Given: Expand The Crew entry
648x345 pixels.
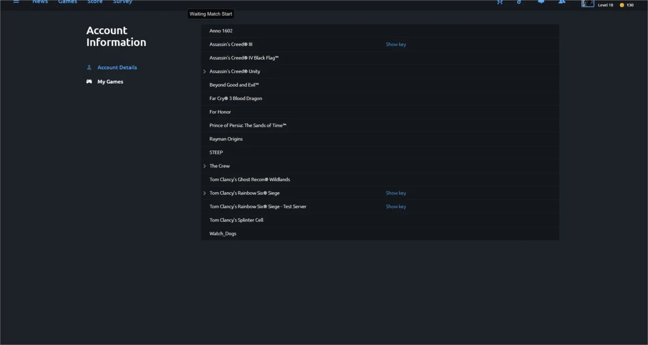Looking at the screenshot, I should point(205,166).
